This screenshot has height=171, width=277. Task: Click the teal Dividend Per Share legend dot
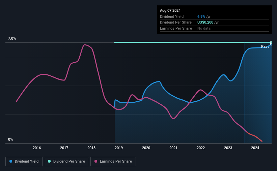pyautogui.click(x=49, y=161)
